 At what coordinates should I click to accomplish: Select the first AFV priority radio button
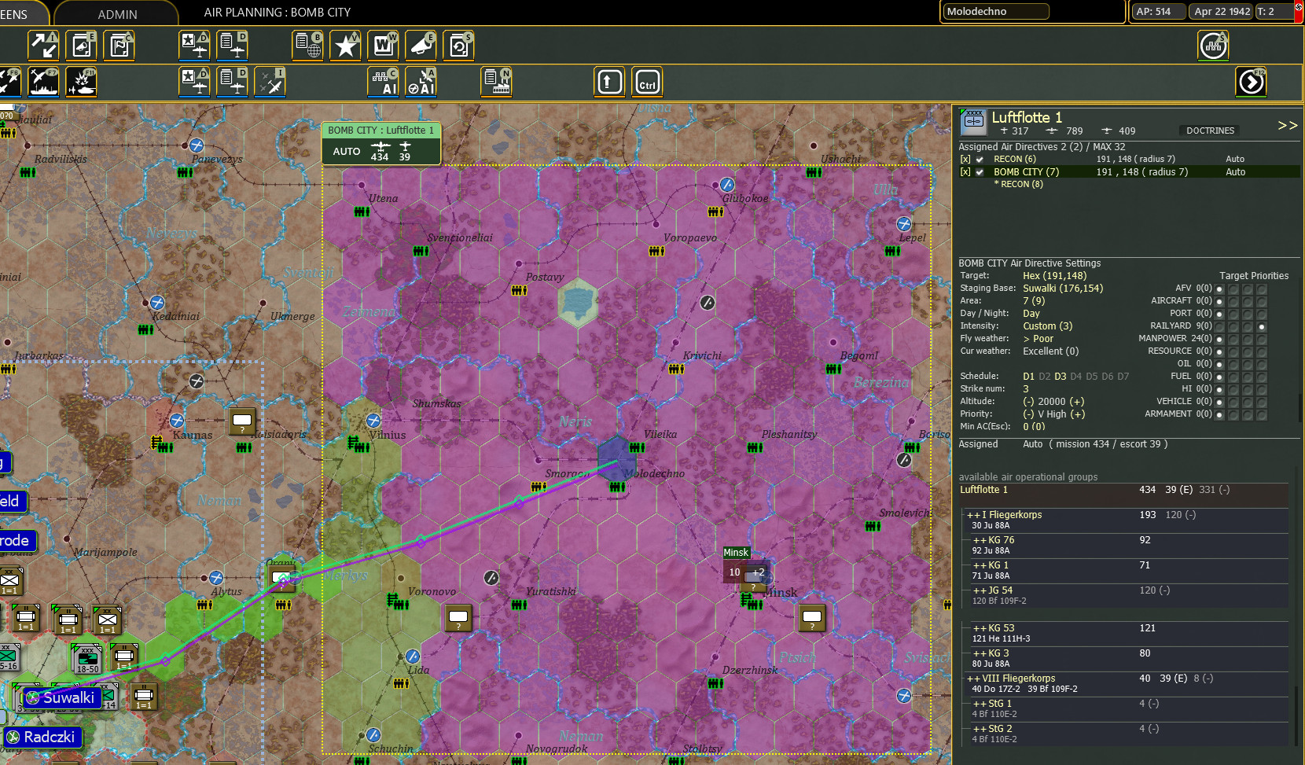[x=1219, y=289]
